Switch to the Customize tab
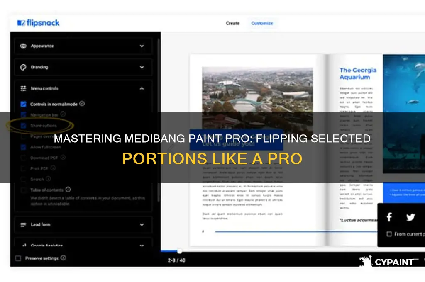425x282 pixels. (262, 23)
